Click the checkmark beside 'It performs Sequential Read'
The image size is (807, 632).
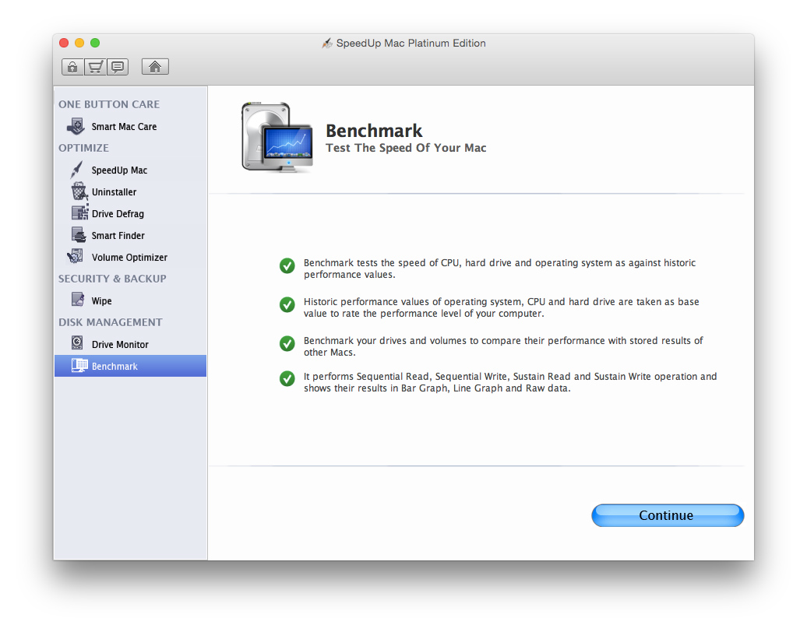287,379
